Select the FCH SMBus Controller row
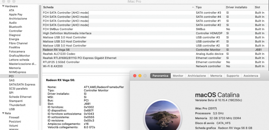Image resolution: width=269 pixels, height=130 pixels. [155, 29]
